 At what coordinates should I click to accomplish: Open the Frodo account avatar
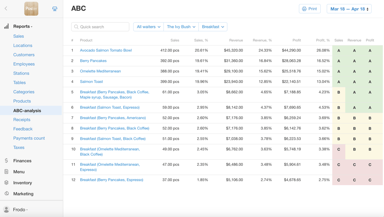[x=6, y=210]
